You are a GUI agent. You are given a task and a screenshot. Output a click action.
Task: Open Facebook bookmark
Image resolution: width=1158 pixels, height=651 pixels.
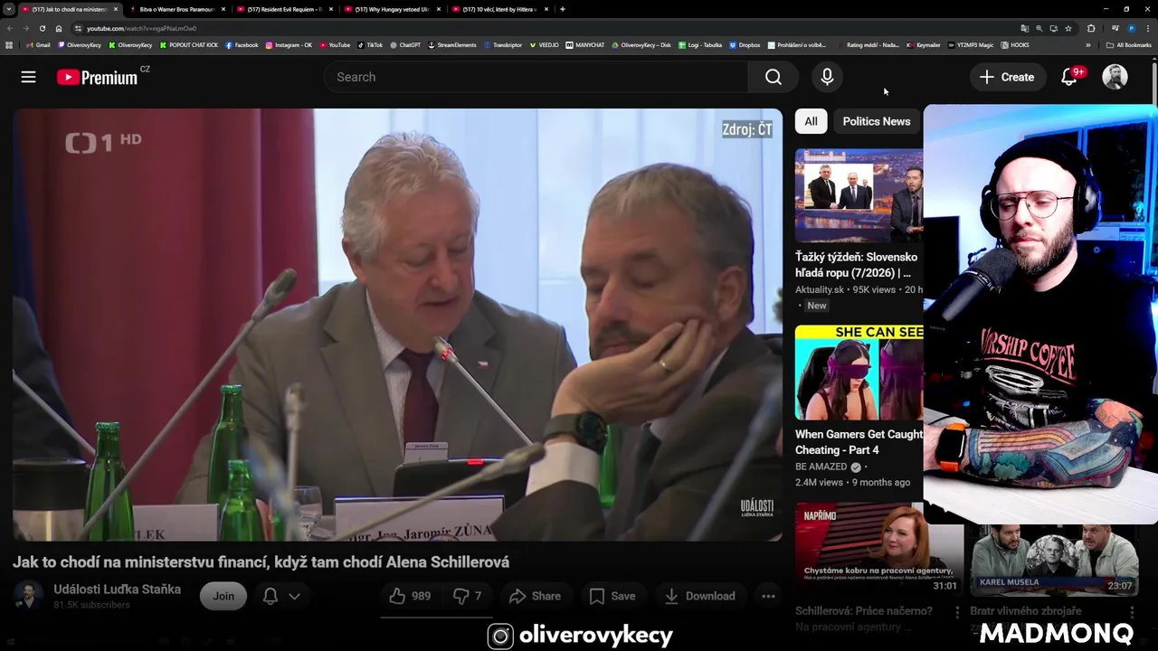point(242,45)
